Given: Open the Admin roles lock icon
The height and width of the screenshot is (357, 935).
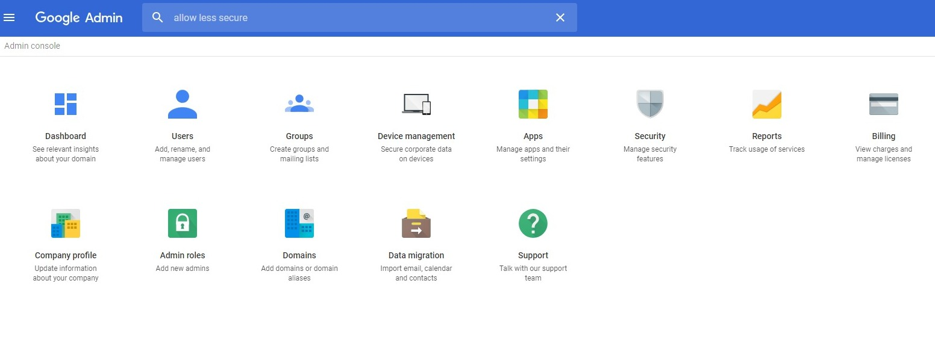Looking at the screenshot, I should [x=183, y=223].
